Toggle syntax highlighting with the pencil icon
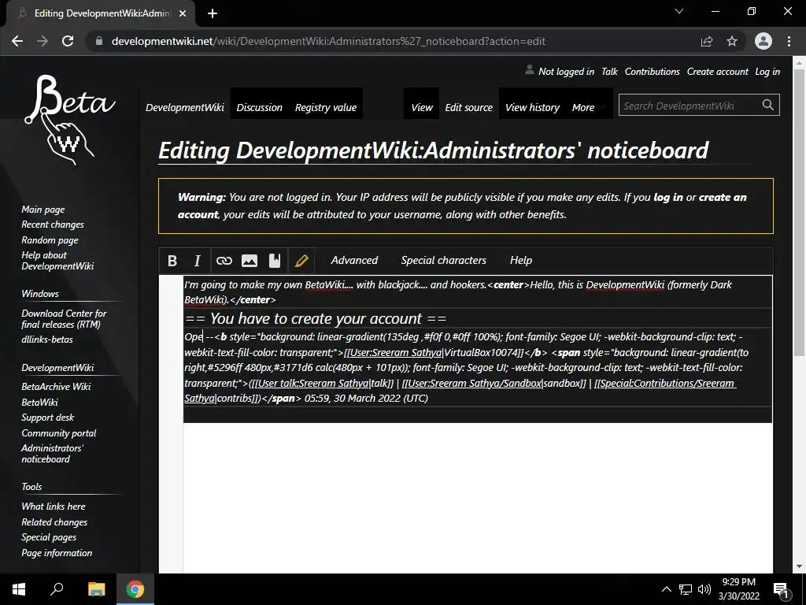The image size is (806, 605). (301, 261)
